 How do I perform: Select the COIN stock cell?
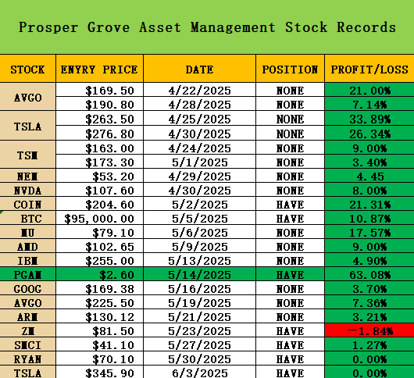coord(27,204)
